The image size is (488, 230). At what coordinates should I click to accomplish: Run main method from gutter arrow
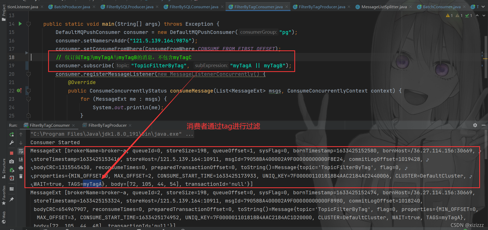pos(20,24)
